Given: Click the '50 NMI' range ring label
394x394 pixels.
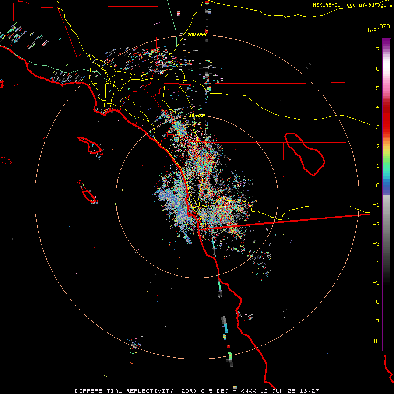Looking at the screenshot, I should (197, 116).
